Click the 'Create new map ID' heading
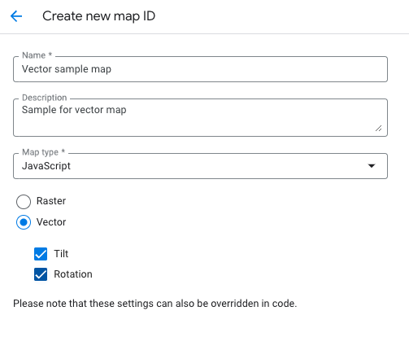Image resolution: width=409 pixels, height=337 pixels. pos(99,16)
